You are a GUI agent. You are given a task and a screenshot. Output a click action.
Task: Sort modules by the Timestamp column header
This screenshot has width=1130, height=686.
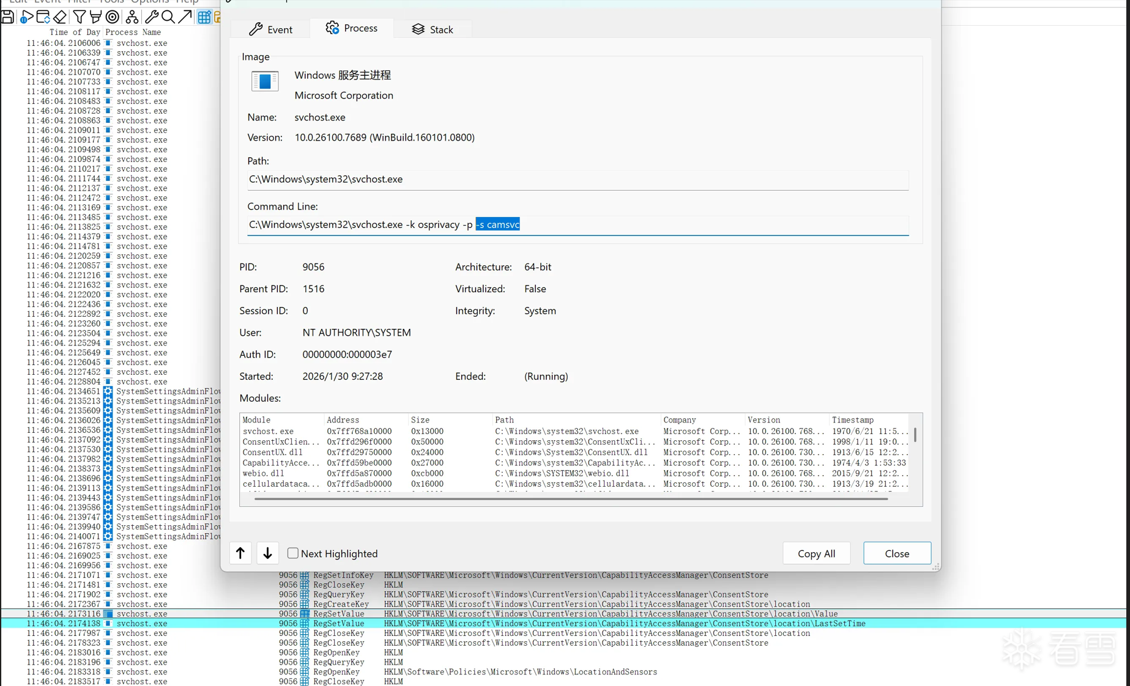869,420
